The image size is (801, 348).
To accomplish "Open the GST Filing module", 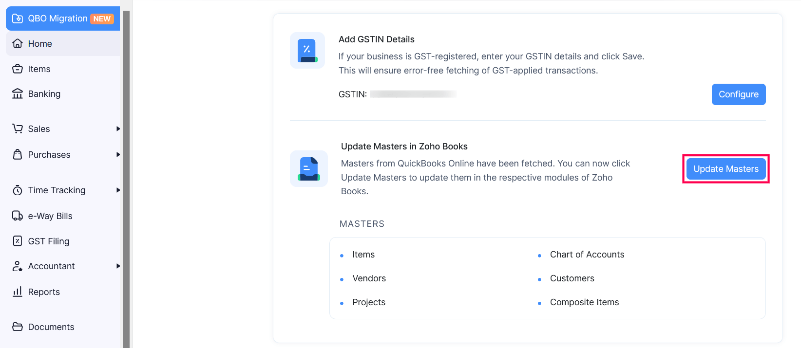I will coord(63,241).
